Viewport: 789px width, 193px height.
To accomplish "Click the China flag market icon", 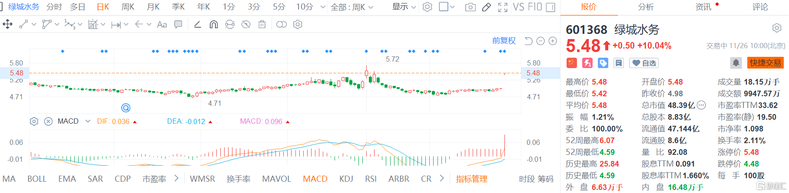I will point(571,63).
